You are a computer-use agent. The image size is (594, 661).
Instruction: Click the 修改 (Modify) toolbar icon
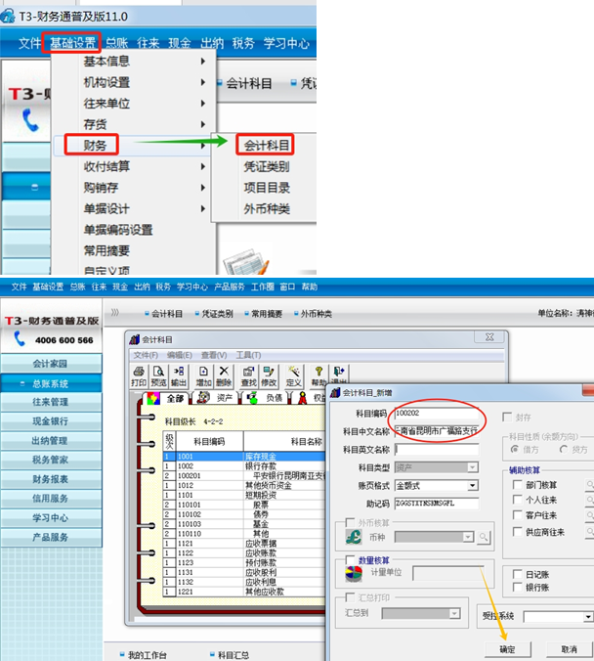point(270,376)
